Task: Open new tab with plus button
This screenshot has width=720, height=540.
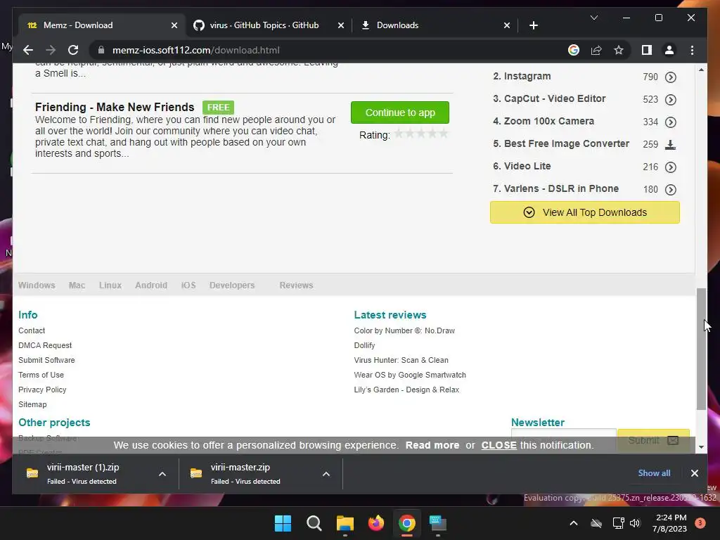Action: pyautogui.click(x=533, y=25)
